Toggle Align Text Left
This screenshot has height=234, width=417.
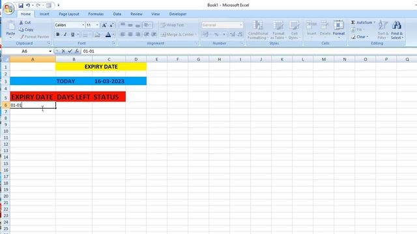pos(122,34)
